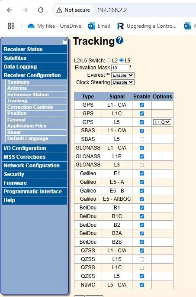Toggle the GPS L1C checkbox
This screenshot has width=196, height=297.
click(x=142, y=114)
